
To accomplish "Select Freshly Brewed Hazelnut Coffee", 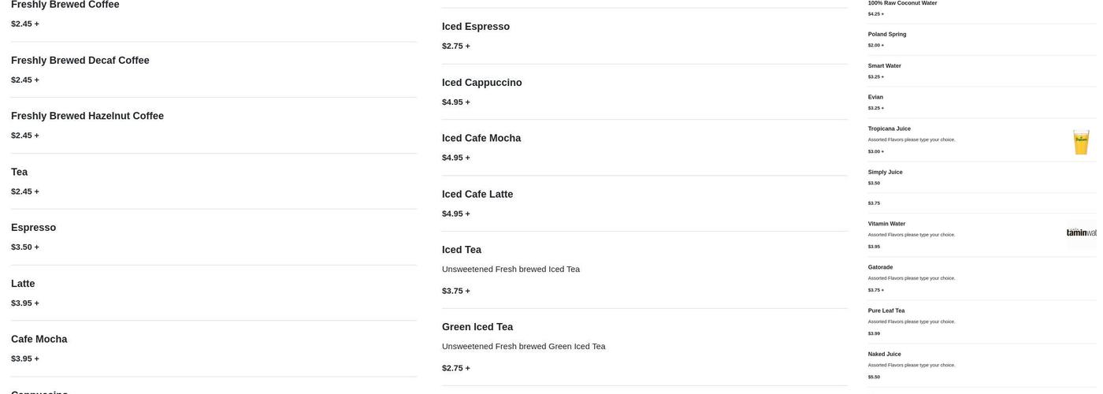I will pyautogui.click(x=87, y=116).
